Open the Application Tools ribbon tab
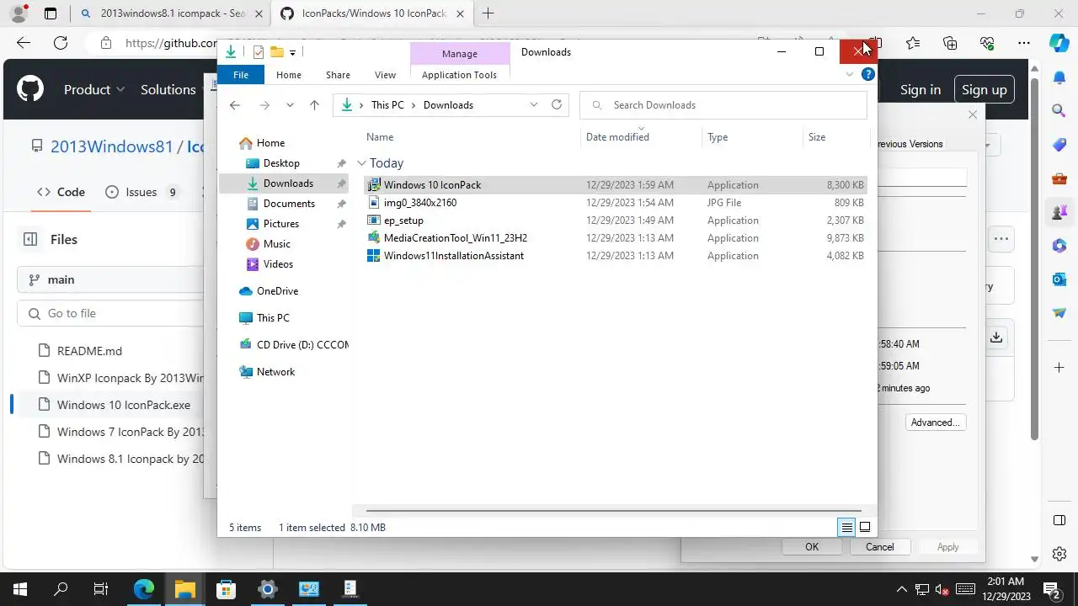1078x606 pixels. coord(459,75)
